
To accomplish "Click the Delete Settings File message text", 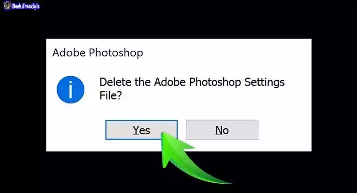I will (x=192, y=89).
